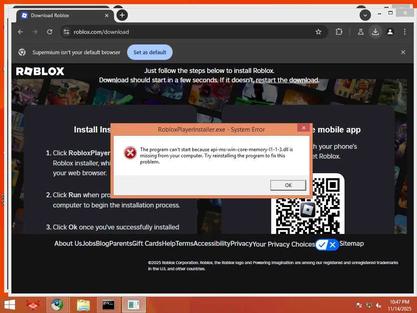The height and width of the screenshot is (313, 417).
Task: Expand the tab search dropdown
Action: tap(365, 15)
